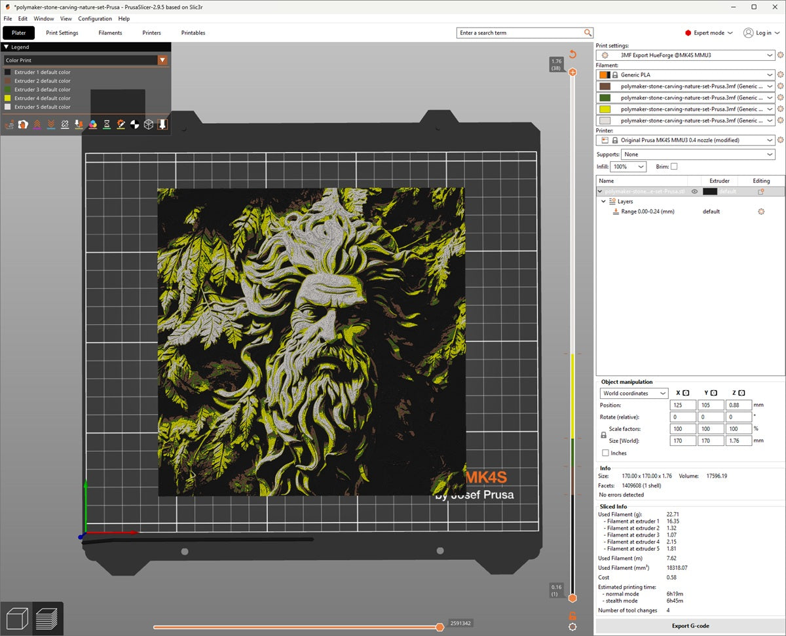Image resolution: width=786 pixels, height=636 pixels.
Task: Toggle print pauses hourglass icon
Action: coord(107,124)
